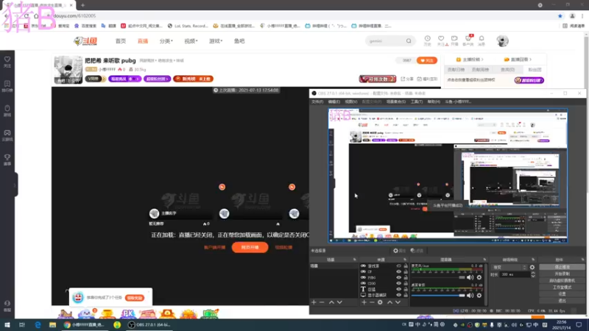The image size is (589, 331).
Task: Toggle lock on the CF source
Action: tap(406, 271)
